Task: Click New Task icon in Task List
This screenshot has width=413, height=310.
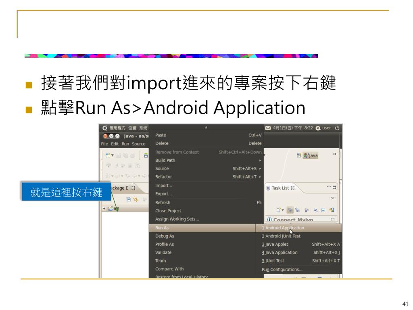Action: pyautogui.click(x=278, y=210)
